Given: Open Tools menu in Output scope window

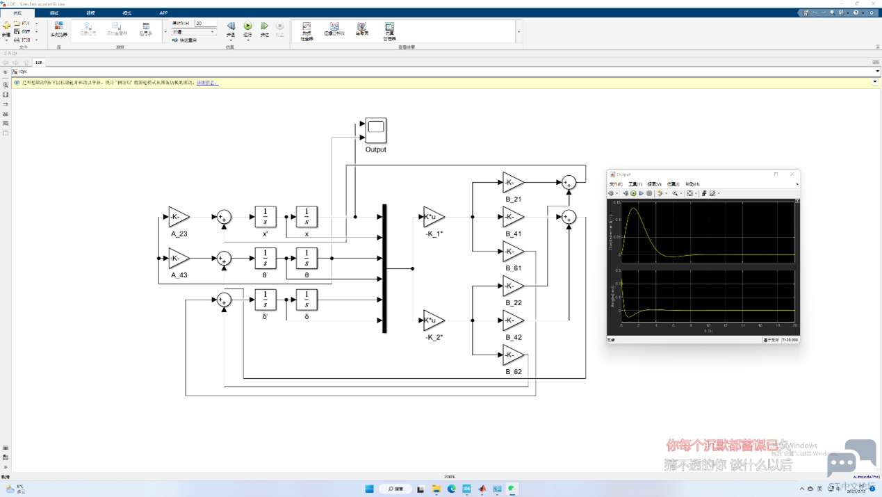Looking at the screenshot, I should [635, 184].
